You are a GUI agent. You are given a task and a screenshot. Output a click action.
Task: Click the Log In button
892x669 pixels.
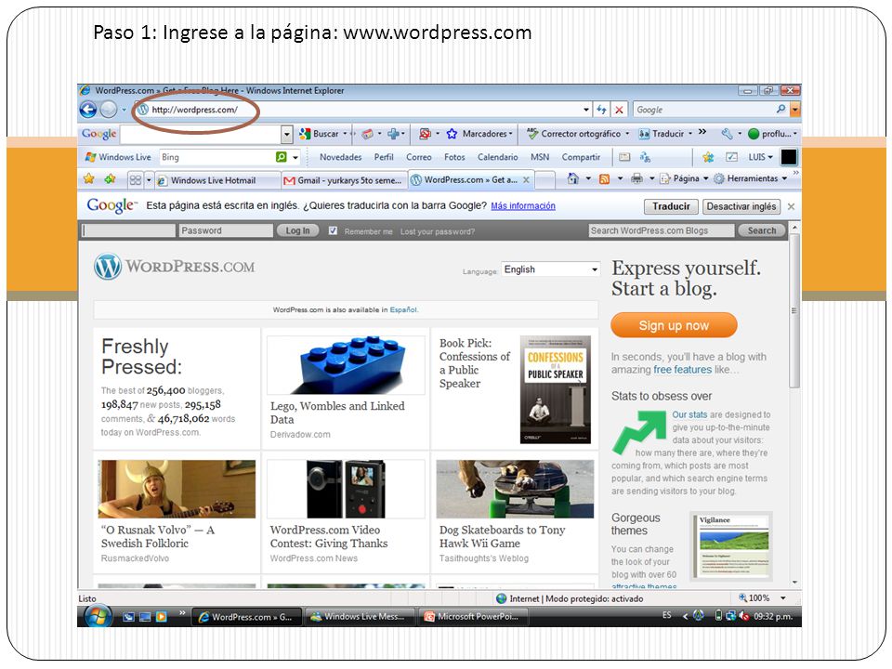[x=297, y=230]
